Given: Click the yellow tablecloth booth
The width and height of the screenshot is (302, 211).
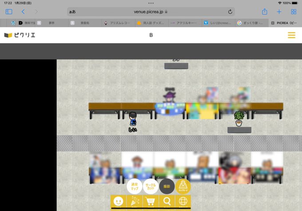Looking at the screenshot, I should click(202, 111).
